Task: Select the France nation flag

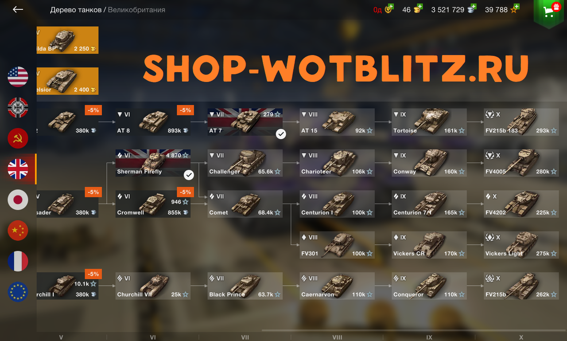Action: [18, 261]
